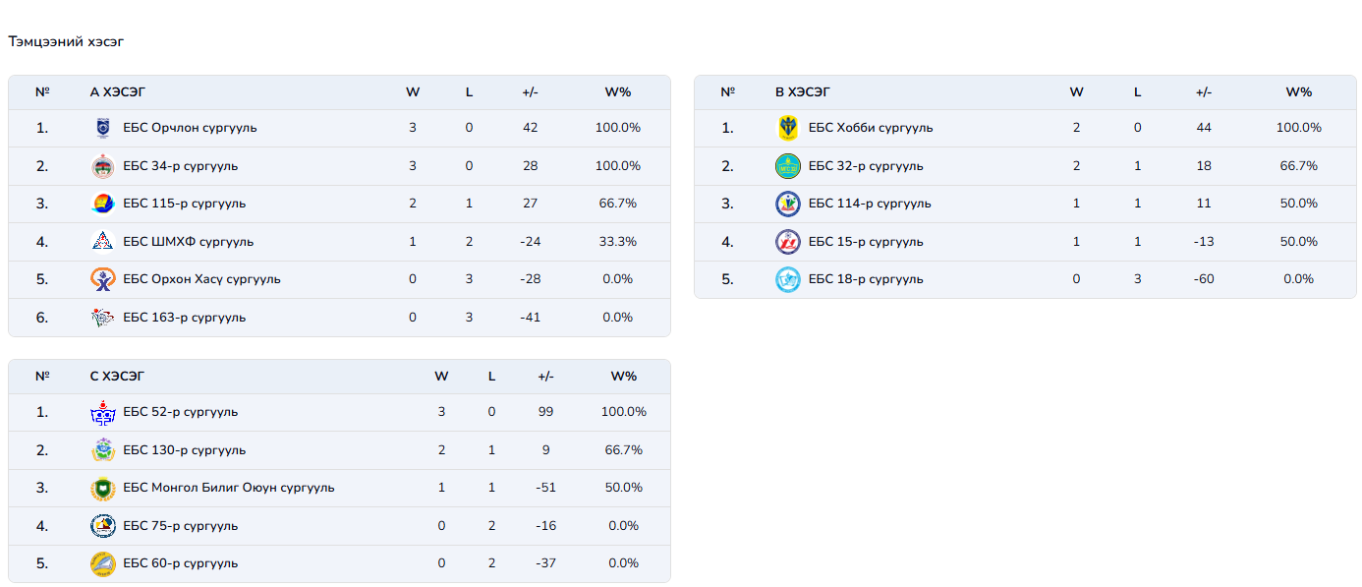Click the ЕБС Орхон Хасу сургууль logo
The height and width of the screenshot is (587, 1362).
102,279
